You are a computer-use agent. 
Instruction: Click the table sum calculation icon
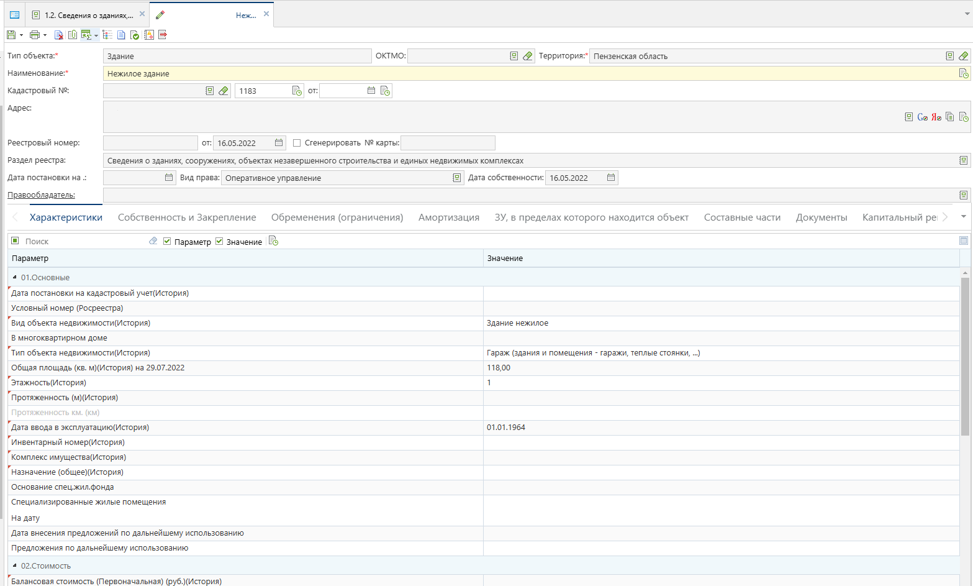tap(86, 35)
